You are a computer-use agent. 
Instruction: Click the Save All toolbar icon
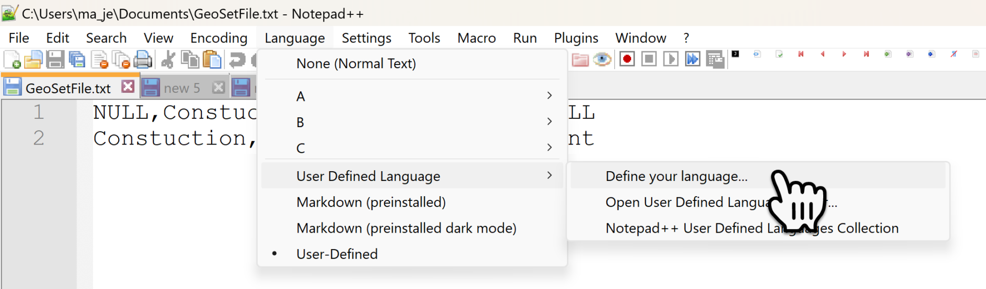pyautogui.click(x=77, y=59)
